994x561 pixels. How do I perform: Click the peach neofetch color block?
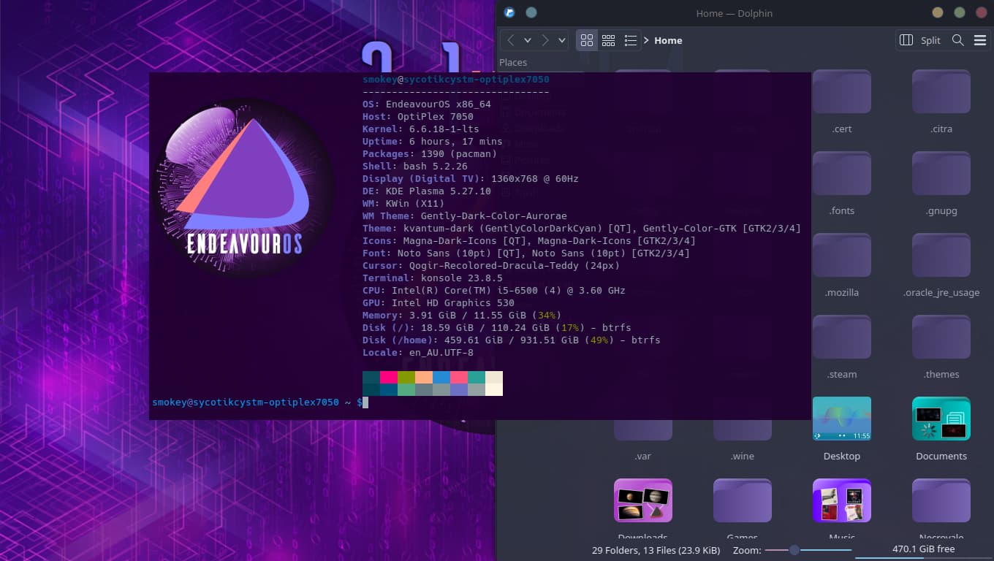pos(424,377)
